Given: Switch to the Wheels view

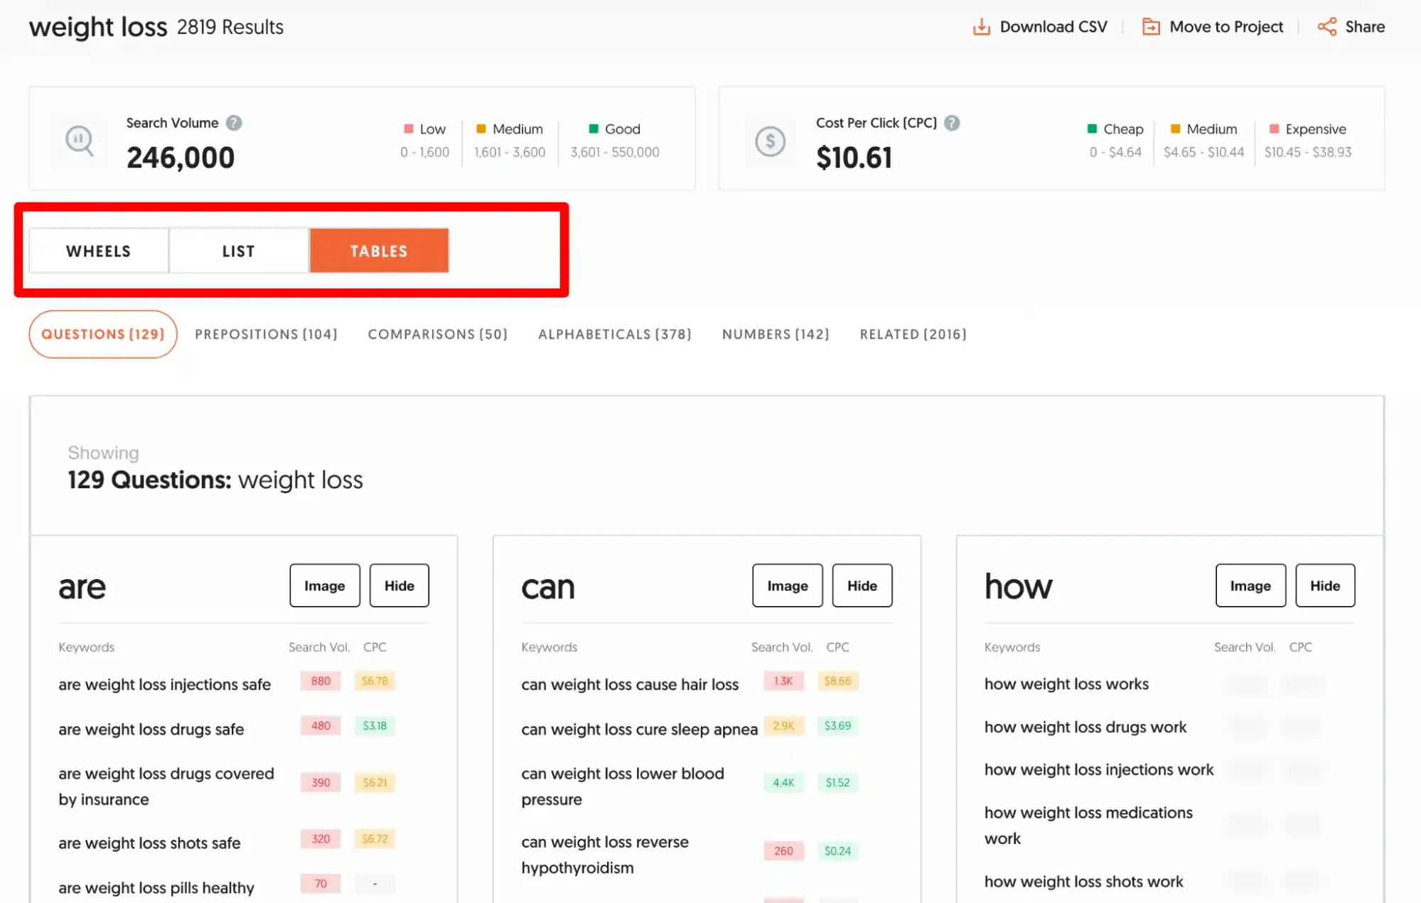Looking at the screenshot, I should point(99,251).
